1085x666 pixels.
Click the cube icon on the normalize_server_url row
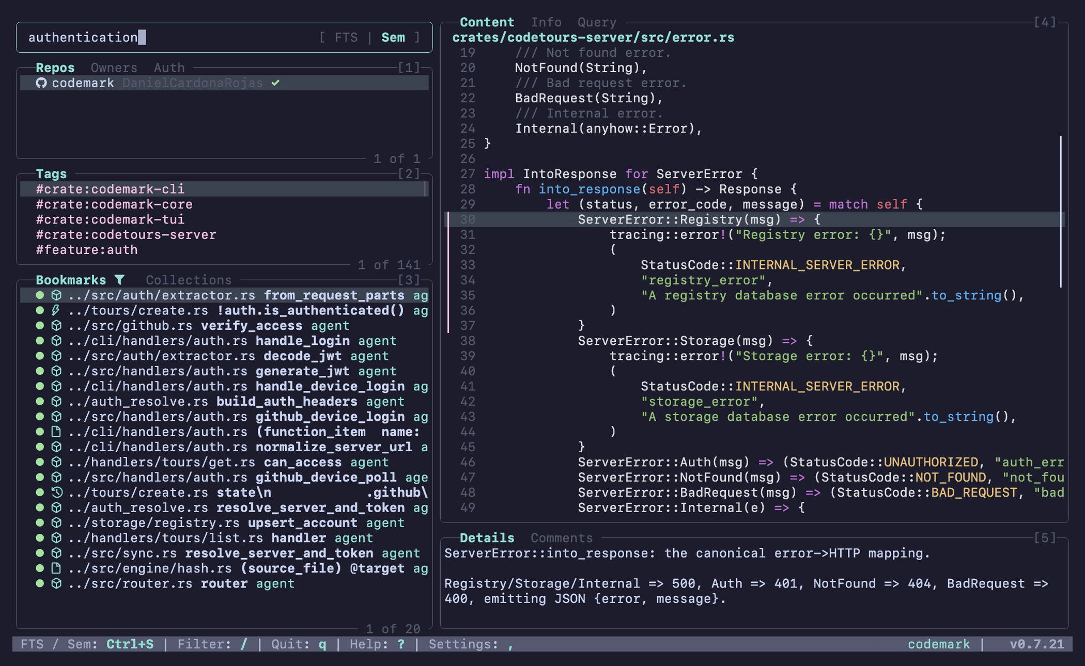click(x=56, y=447)
